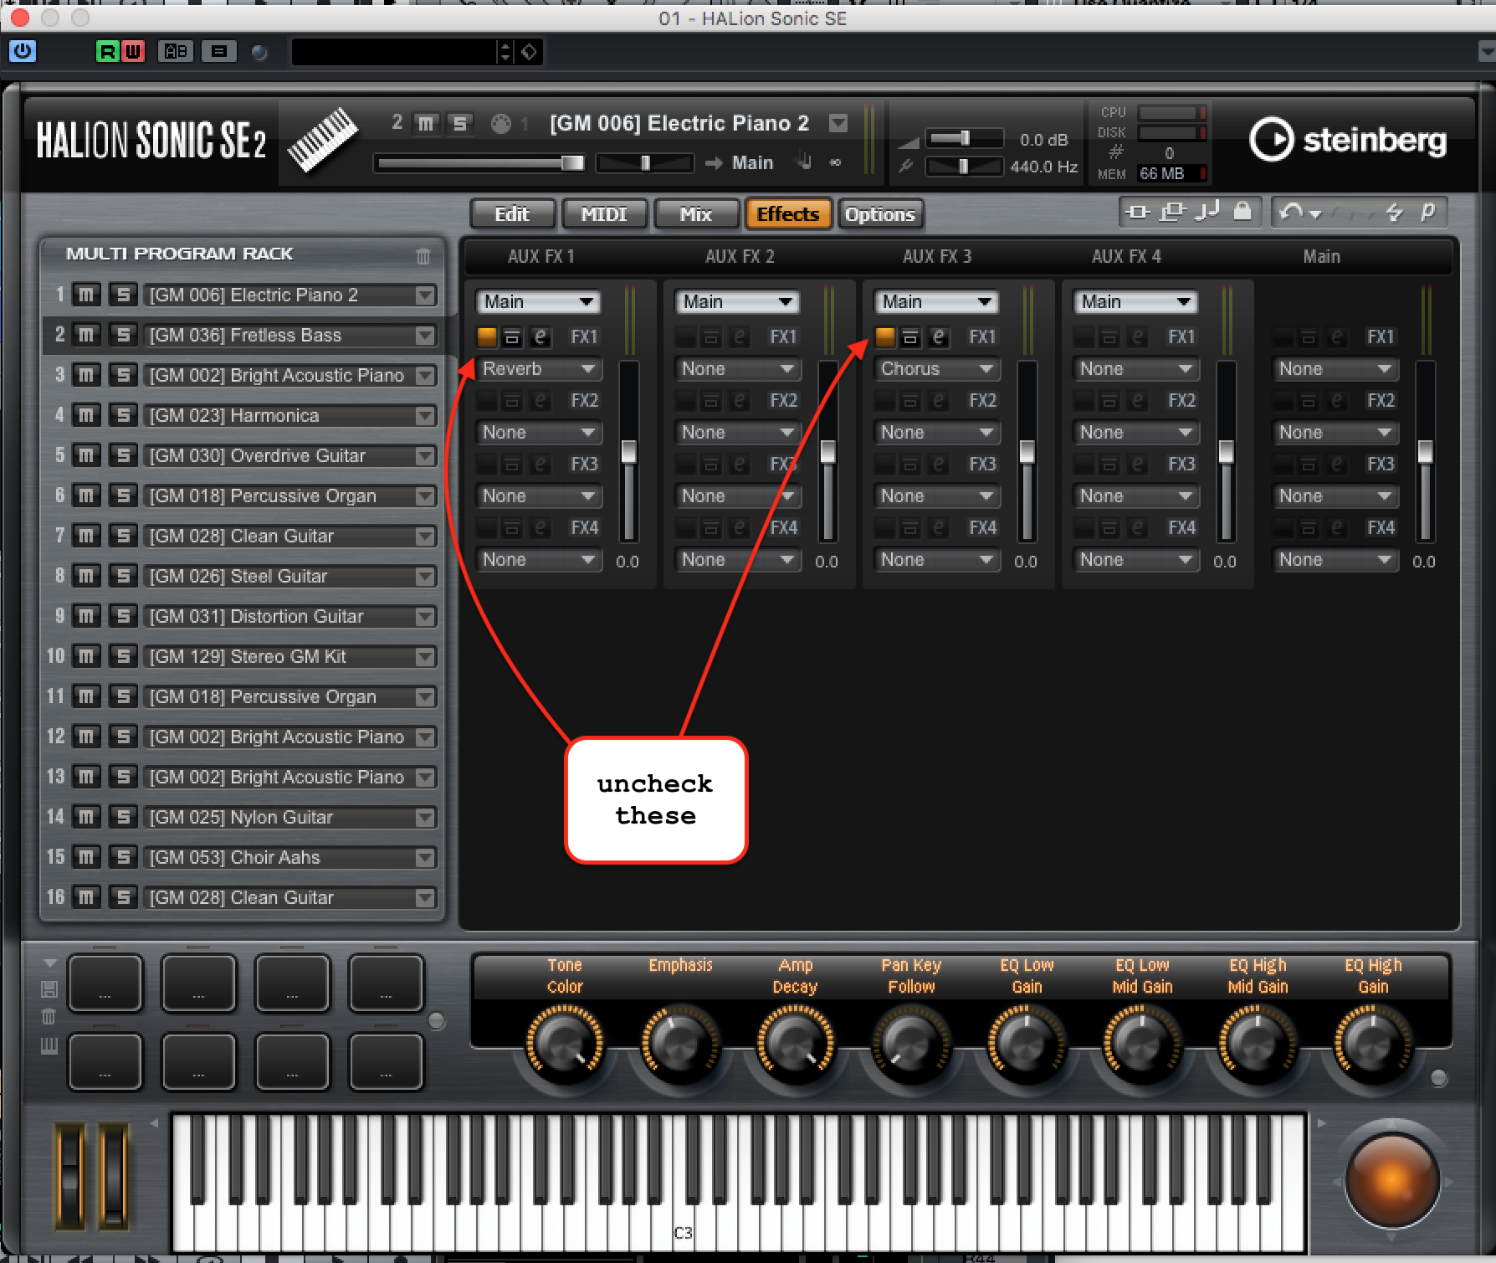Click the undo arrow icon
Screen dimensions: 1496x1263
click(x=1291, y=212)
